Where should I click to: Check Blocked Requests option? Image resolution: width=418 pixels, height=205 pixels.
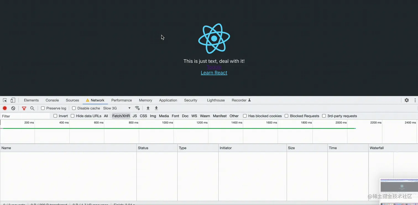point(286,116)
